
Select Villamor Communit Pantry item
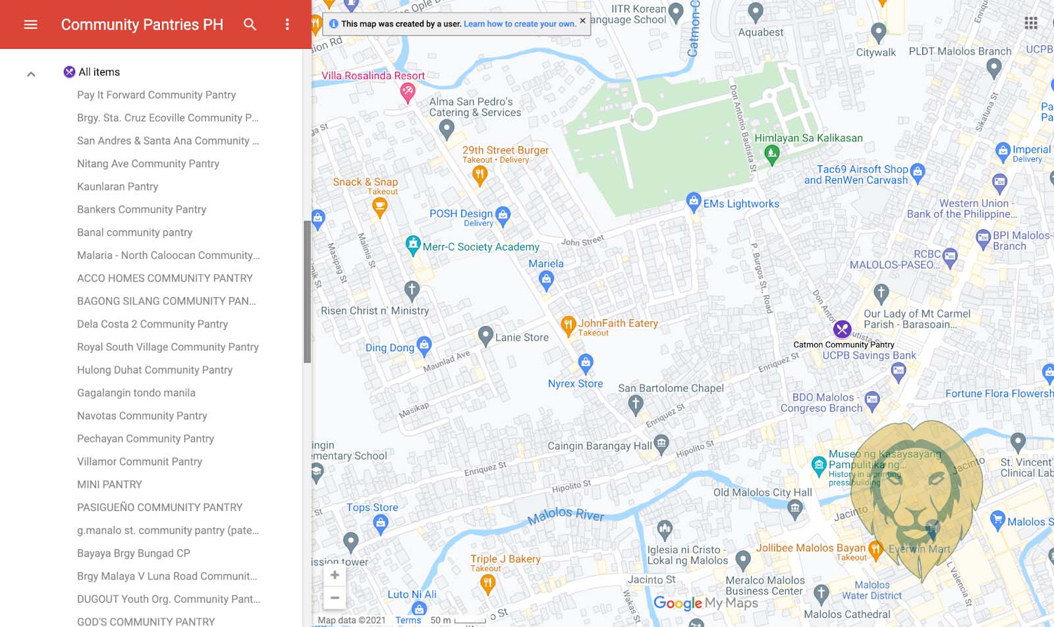point(140,462)
